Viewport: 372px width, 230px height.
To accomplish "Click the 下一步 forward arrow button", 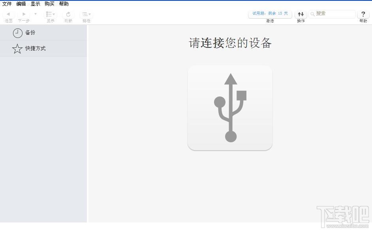I will point(24,14).
